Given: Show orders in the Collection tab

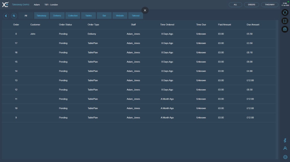Looking at the screenshot, I should pyautogui.click(x=73, y=16).
